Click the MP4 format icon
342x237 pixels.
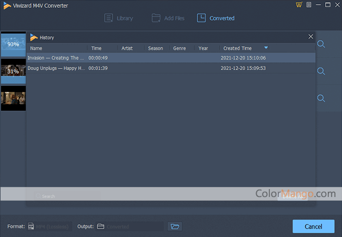(x=32, y=226)
